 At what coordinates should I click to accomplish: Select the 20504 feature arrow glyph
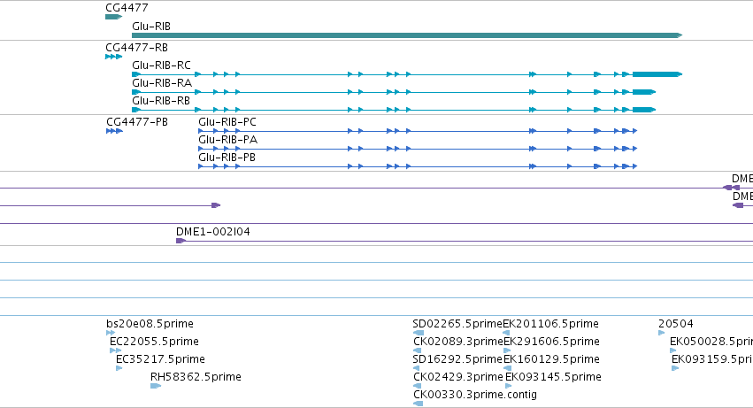pyautogui.click(x=661, y=333)
